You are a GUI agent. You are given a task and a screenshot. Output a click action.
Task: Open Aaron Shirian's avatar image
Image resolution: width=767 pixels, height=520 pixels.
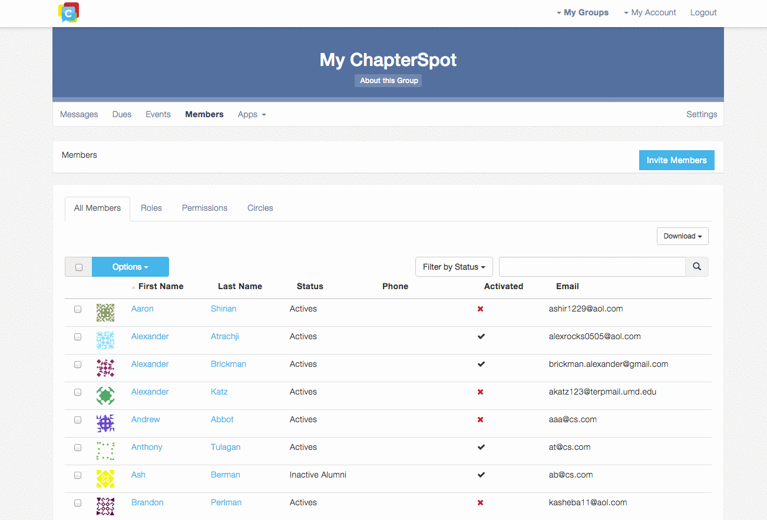[105, 313]
